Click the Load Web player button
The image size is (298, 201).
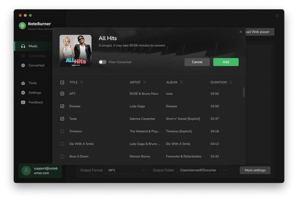(x=260, y=32)
